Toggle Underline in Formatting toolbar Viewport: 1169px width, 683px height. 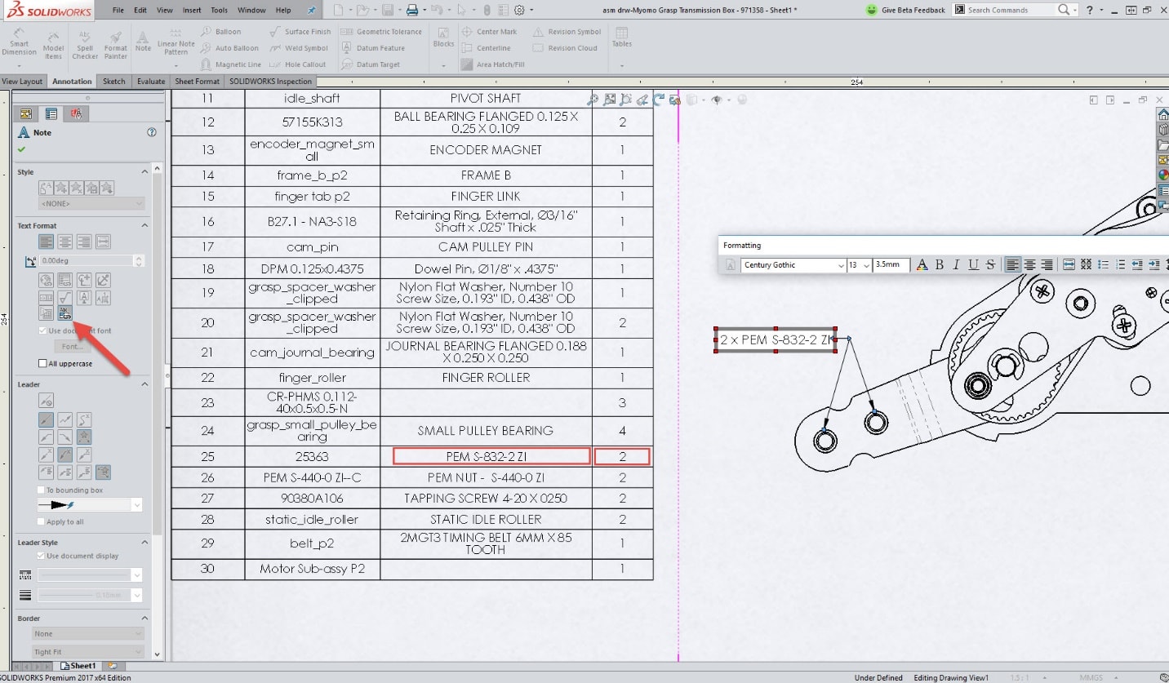click(973, 264)
